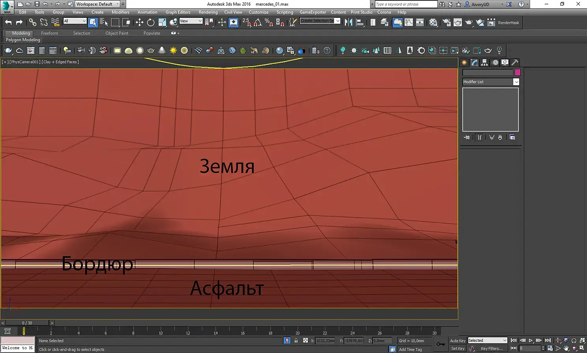Image resolution: width=587 pixels, height=353 pixels.
Task: Click the Set Keys key icon
Action: pyautogui.click(x=441, y=344)
